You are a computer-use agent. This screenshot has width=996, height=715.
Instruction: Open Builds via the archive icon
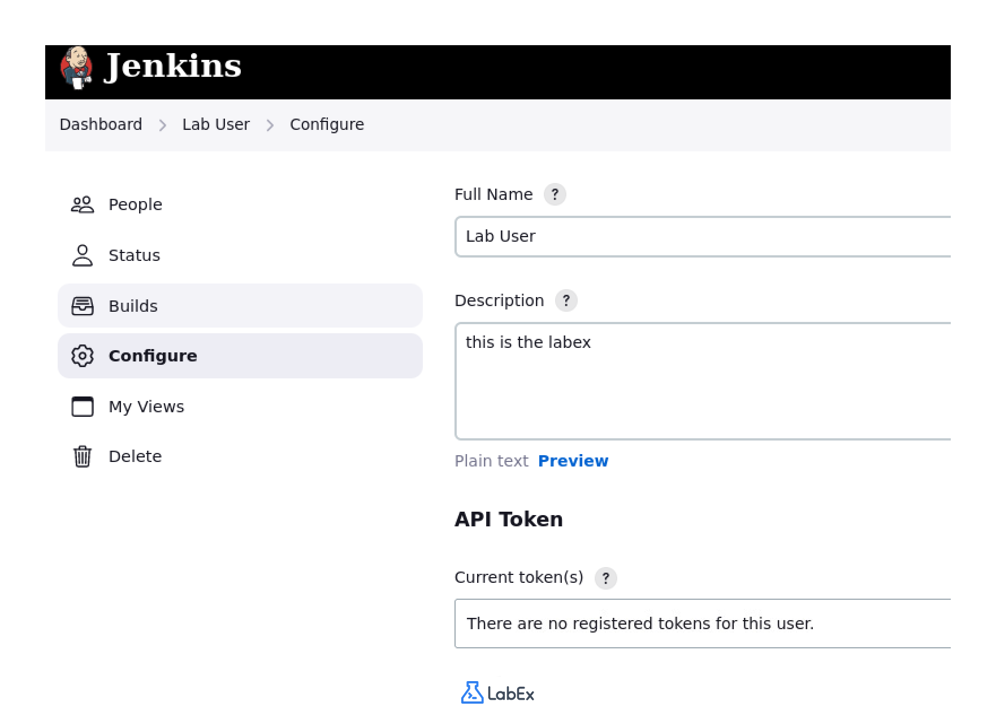pos(83,306)
